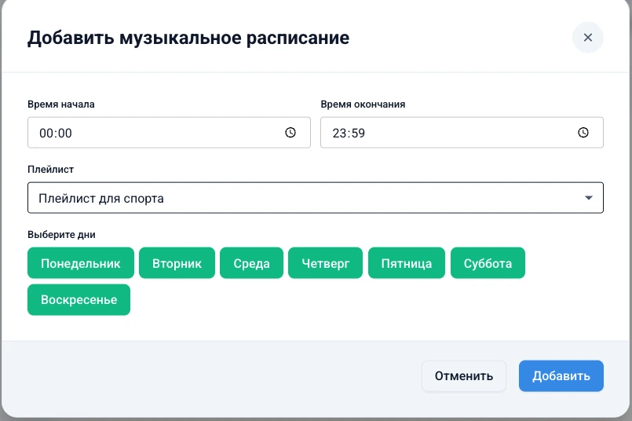Screen dimensions: 632x421
Task: Open time picker via start time clock icon
Action: 290,133
